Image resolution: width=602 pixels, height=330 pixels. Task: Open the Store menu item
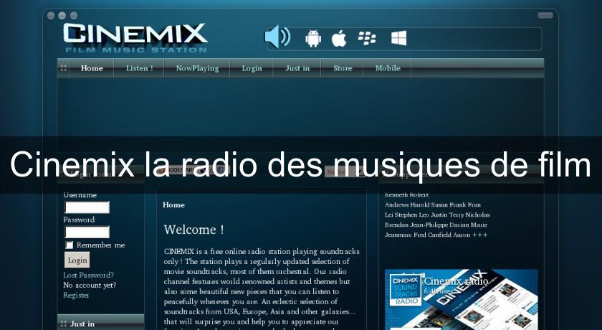[343, 68]
